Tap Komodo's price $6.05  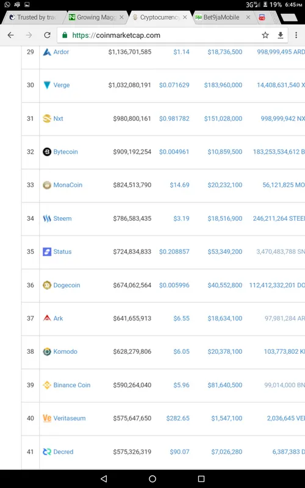pos(181,352)
